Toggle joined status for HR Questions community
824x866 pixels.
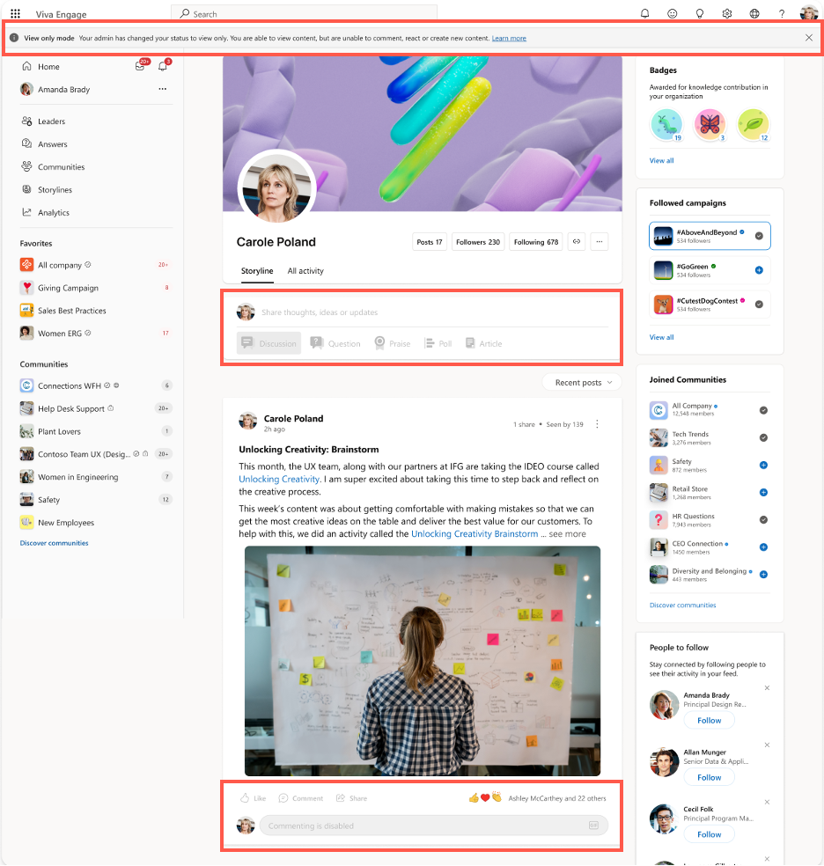click(x=763, y=519)
